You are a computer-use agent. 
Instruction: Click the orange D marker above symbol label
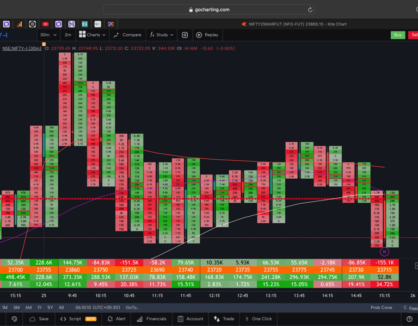coord(44,44)
